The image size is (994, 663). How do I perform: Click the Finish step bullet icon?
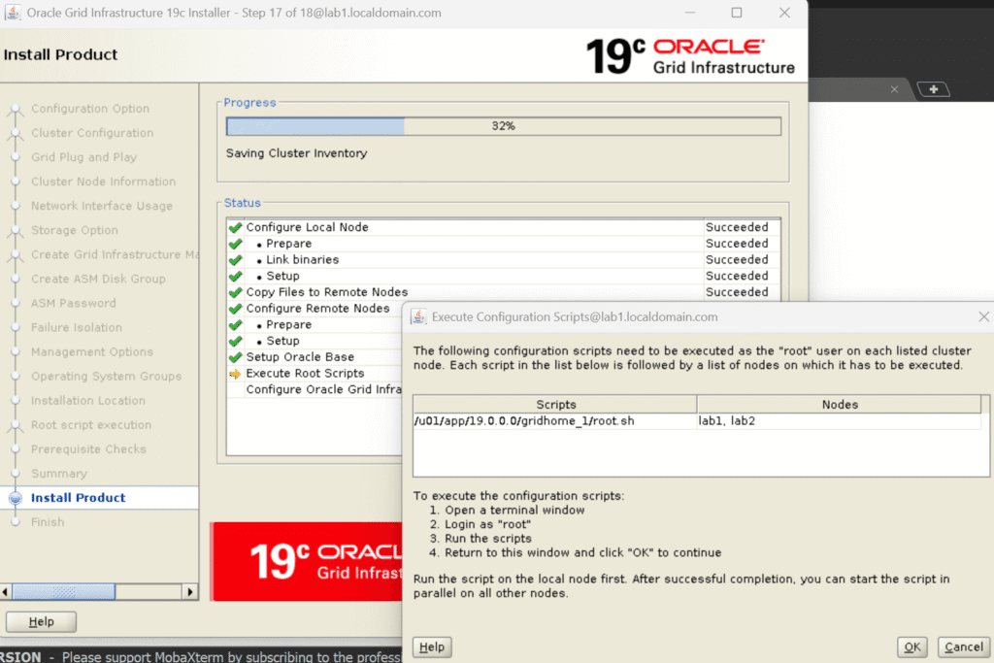16,522
